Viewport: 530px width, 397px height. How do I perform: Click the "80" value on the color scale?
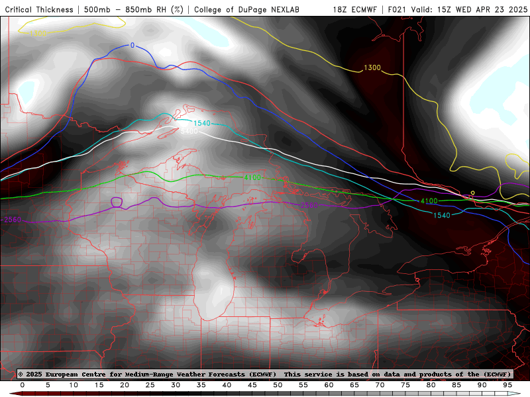pyautogui.click(x=431, y=385)
